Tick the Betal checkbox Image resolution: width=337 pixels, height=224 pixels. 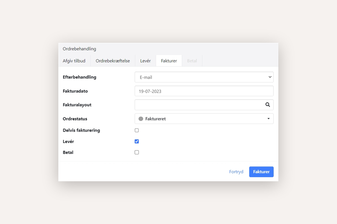coord(137,152)
